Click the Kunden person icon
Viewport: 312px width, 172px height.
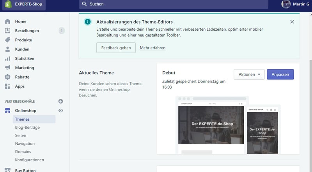point(7,49)
